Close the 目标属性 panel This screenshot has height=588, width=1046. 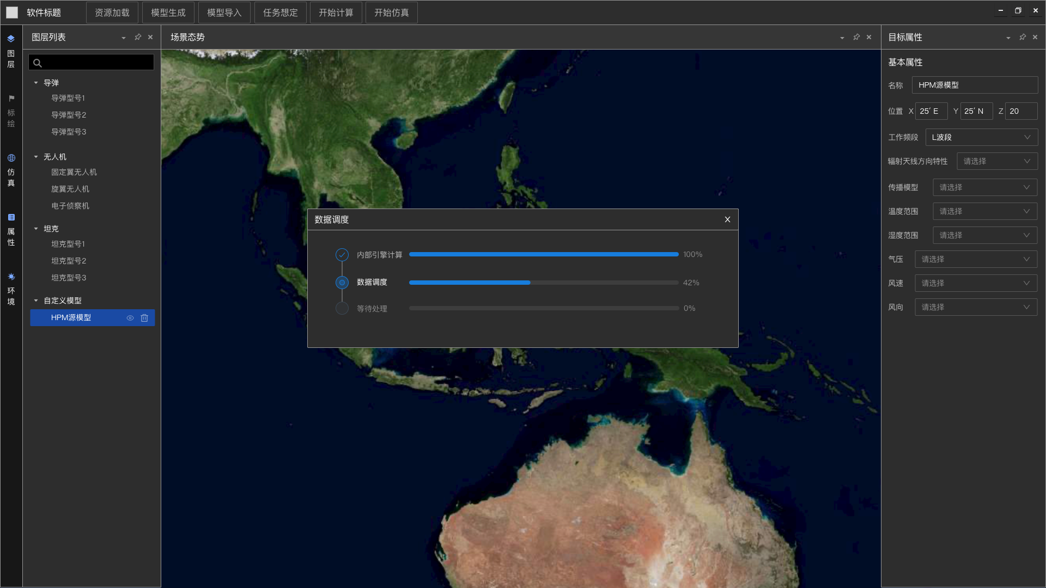click(x=1035, y=37)
